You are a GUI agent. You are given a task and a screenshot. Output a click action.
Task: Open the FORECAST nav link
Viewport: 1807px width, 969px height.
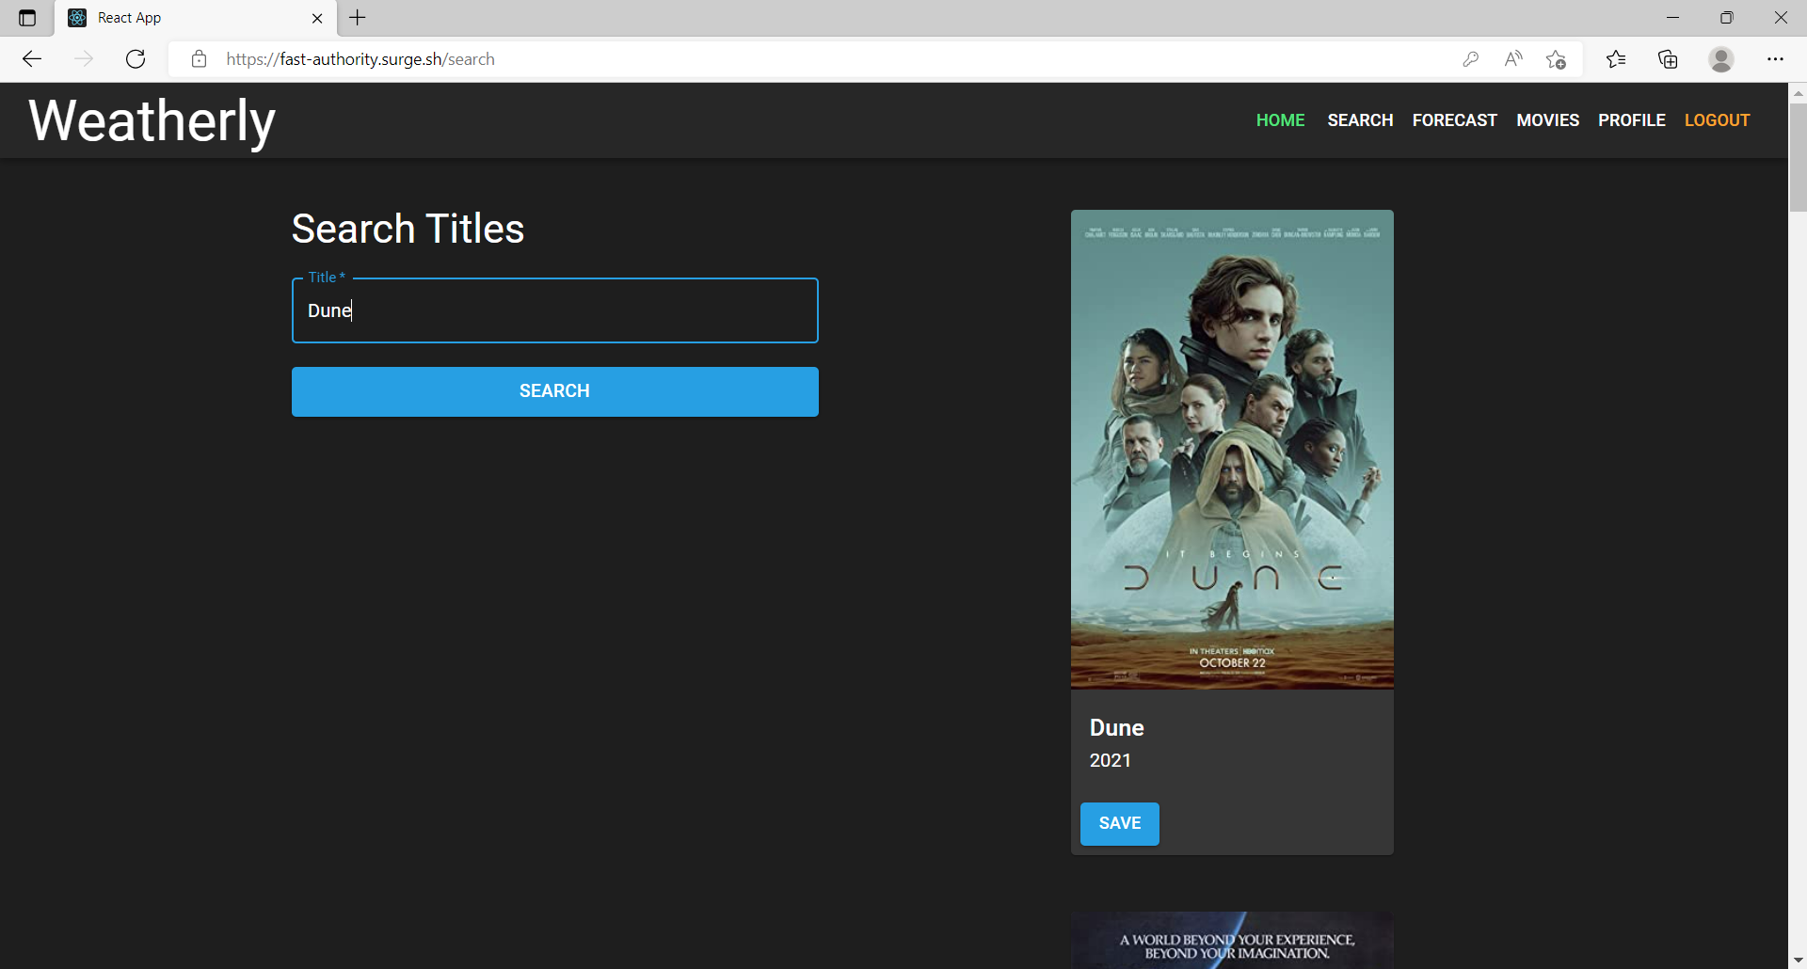(x=1454, y=120)
